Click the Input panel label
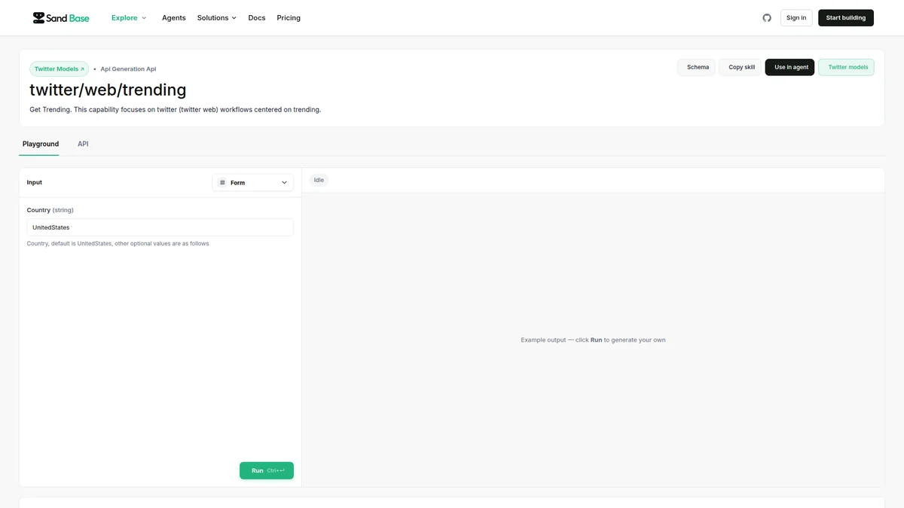The width and height of the screenshot is (904, 508). click(35, 182)
